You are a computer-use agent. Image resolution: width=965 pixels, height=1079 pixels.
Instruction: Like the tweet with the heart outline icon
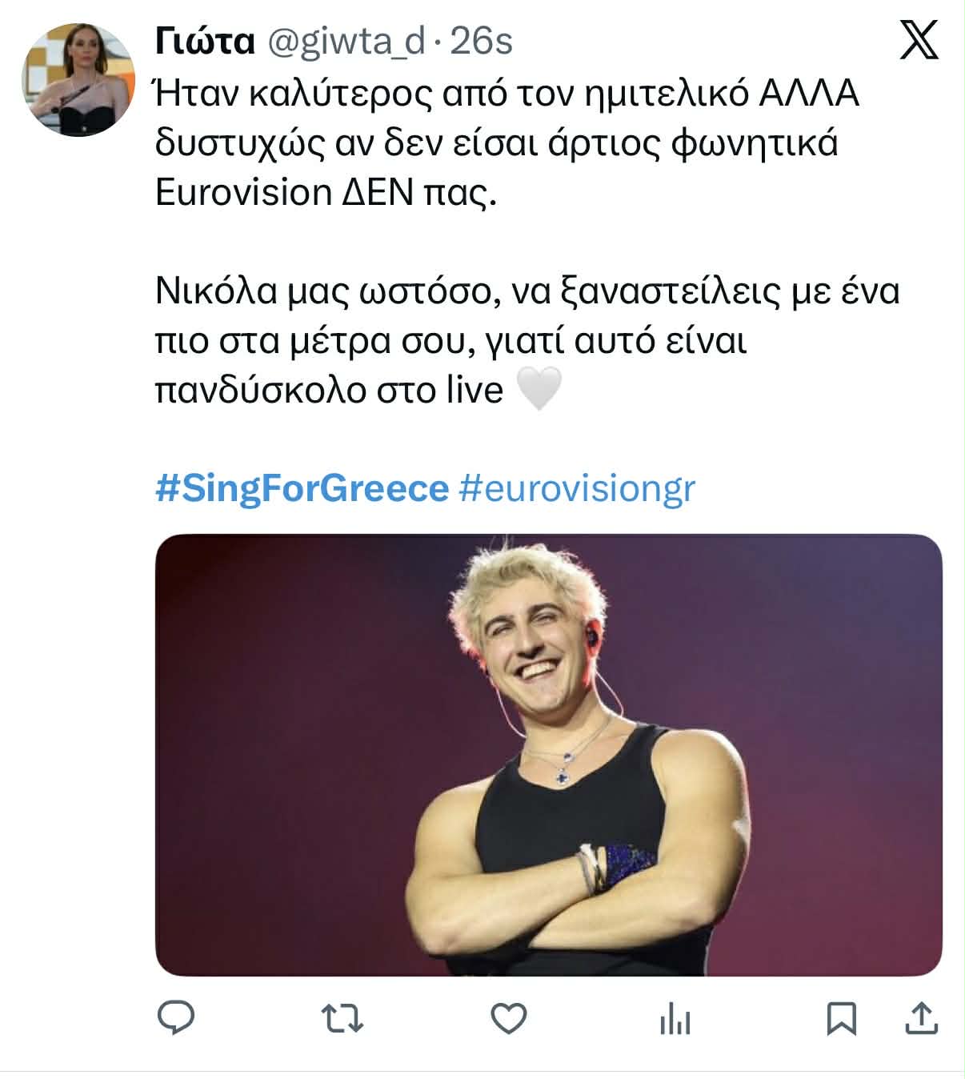point(508,1019)
